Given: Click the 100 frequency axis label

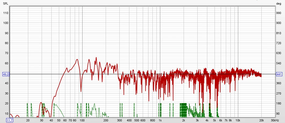Looking at the screenshot, I should (x=82, y=120).
